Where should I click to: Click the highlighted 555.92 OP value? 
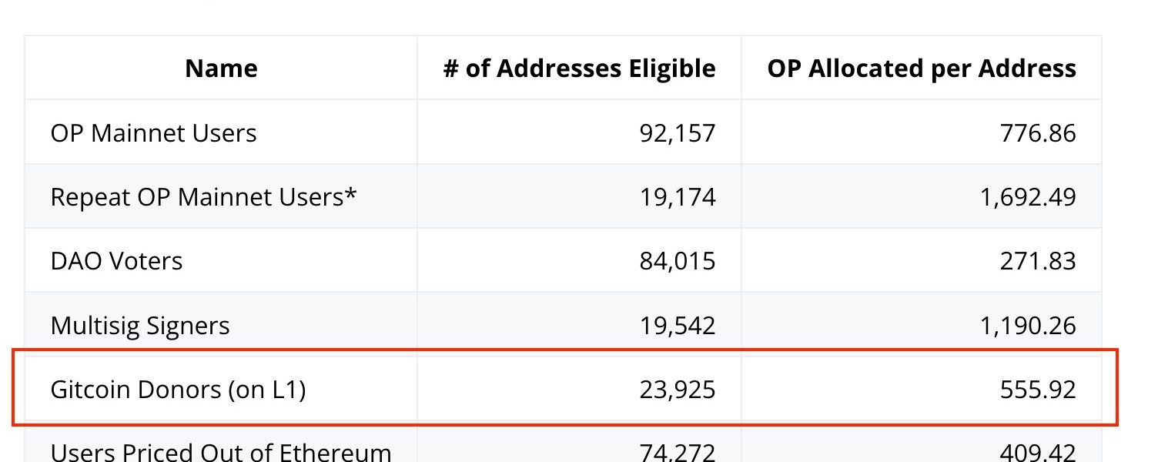(x=1037, y=390)
